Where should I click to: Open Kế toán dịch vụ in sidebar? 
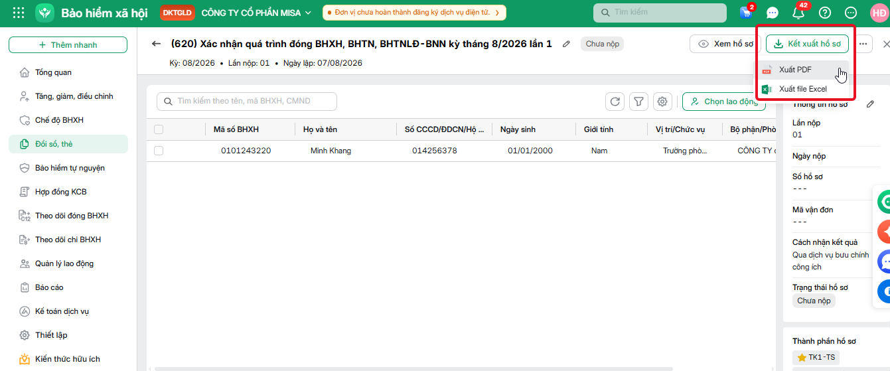[68, 311]
